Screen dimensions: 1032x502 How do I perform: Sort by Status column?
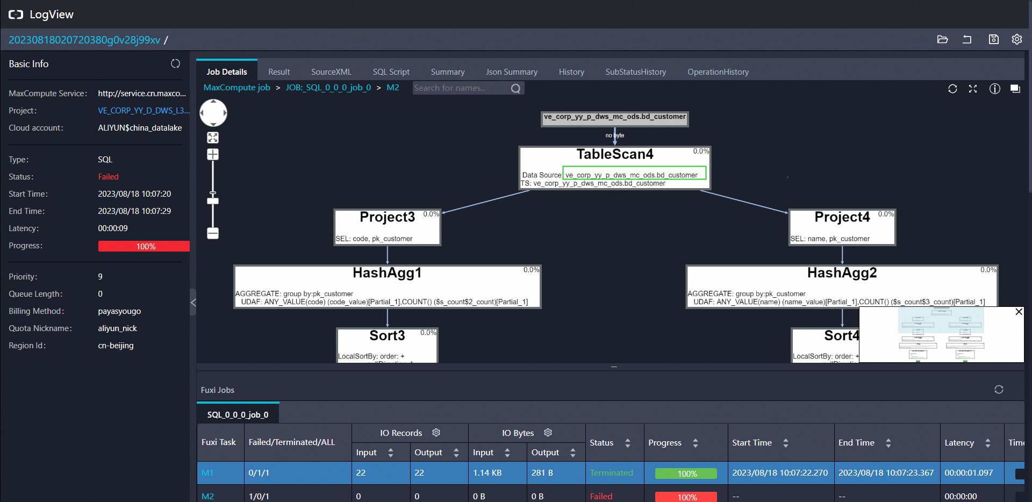(x=627, y=443)
